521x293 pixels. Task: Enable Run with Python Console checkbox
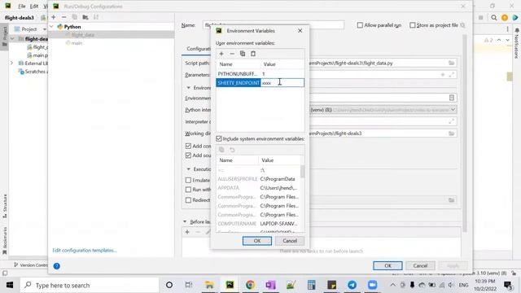[188, 190]
